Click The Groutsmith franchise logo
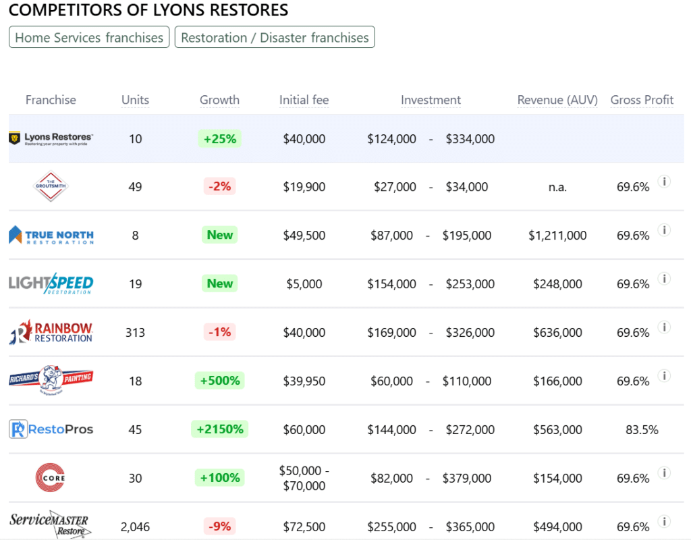691x540 pixels. [51, 186]
